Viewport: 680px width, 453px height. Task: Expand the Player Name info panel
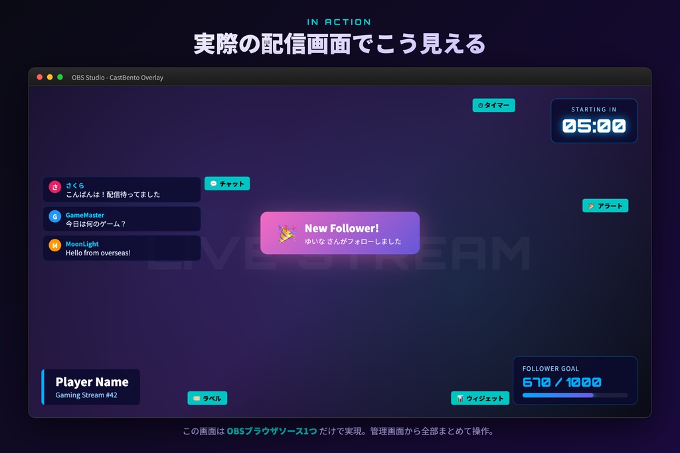90,387
